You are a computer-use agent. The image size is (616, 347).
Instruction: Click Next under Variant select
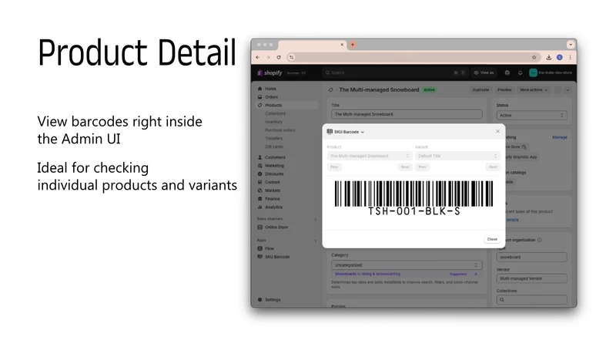coord(493,167)
